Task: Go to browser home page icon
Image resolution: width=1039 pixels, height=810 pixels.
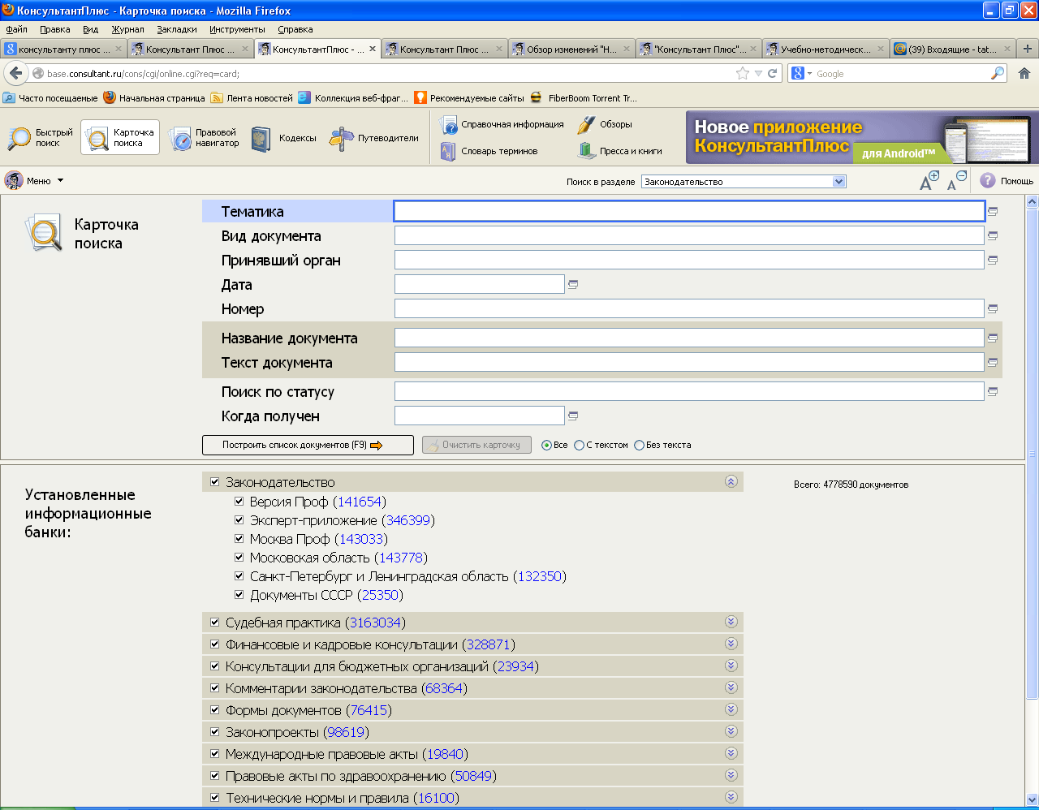Action: 1024,73
